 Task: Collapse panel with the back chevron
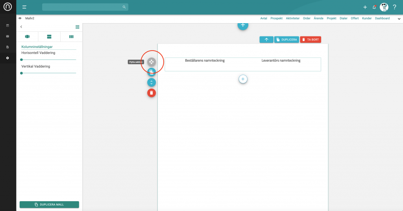[x=21, y=27]
